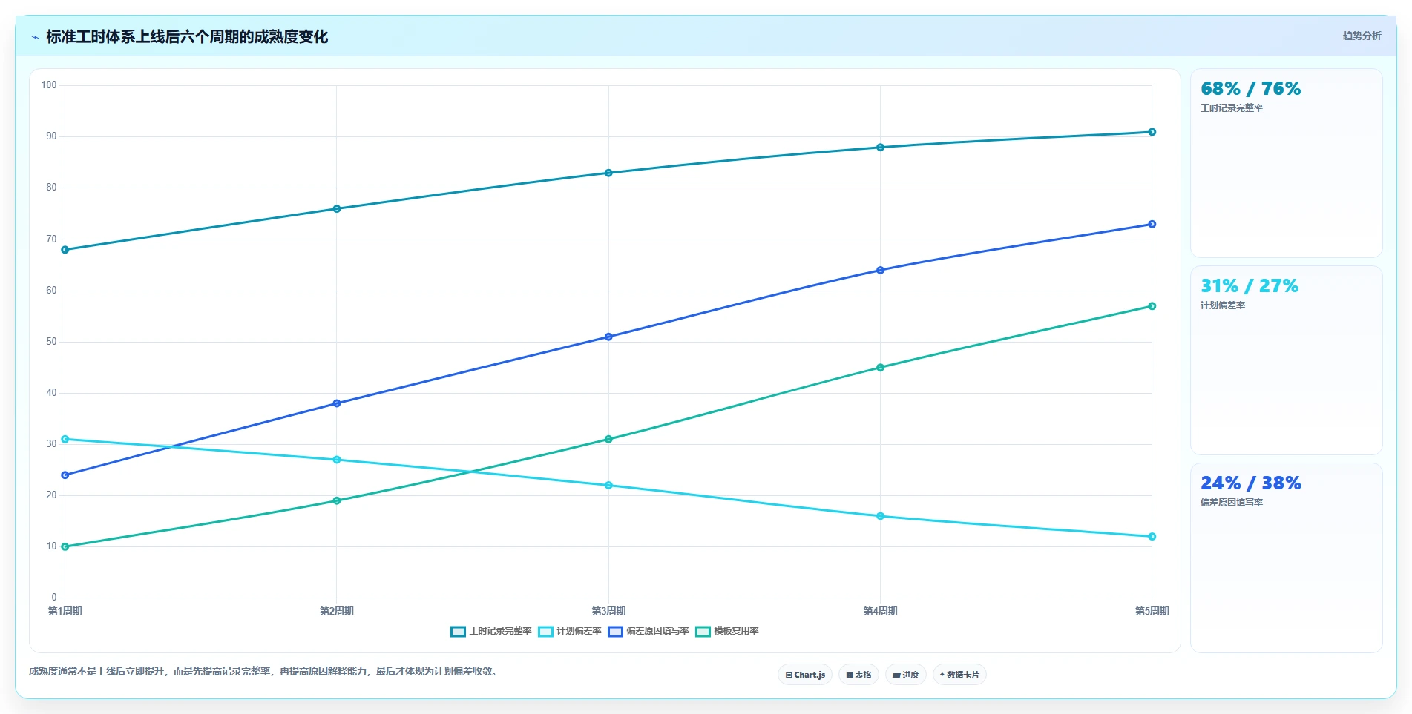Click 计划偏差率 data point at 第4周期

click(x=880, y=516)
